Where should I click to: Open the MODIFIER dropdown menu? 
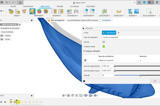57,16
